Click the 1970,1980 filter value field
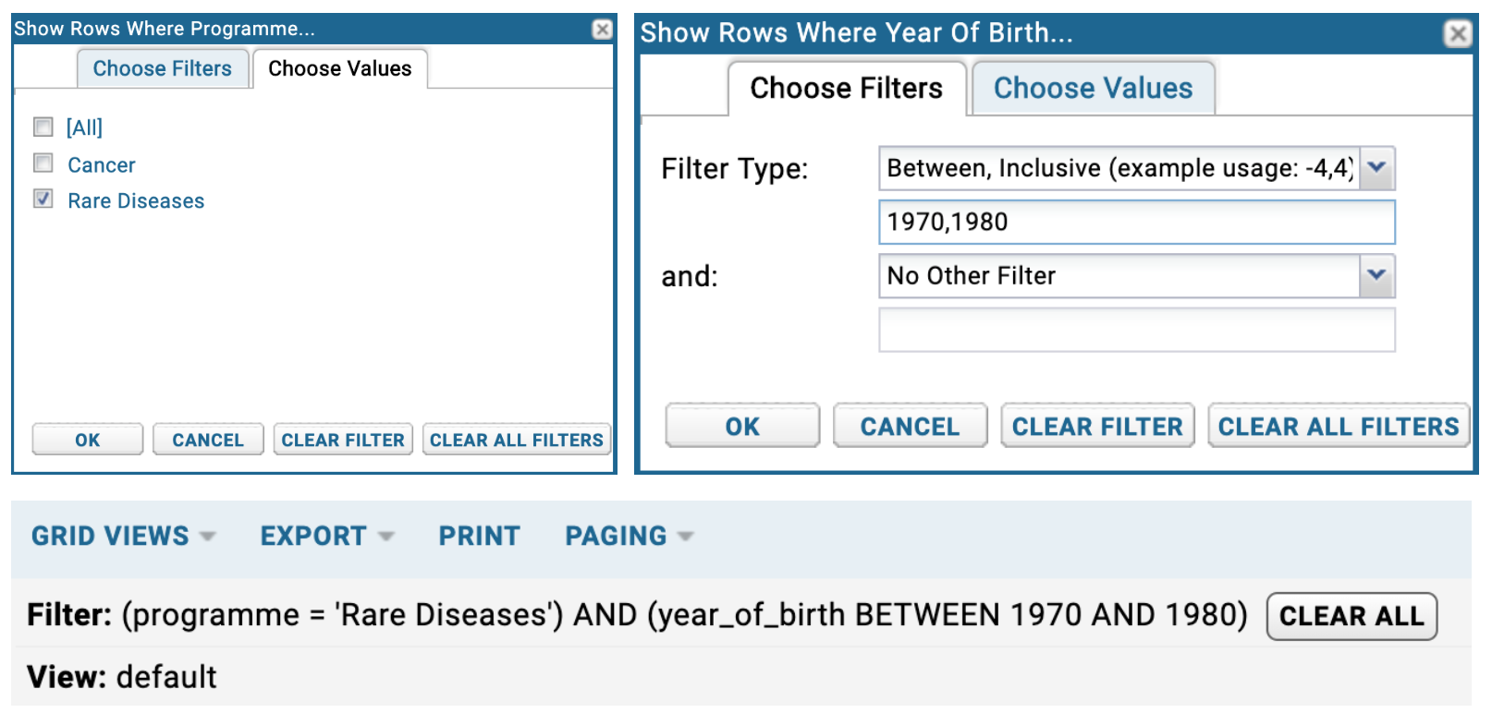 pos(1136,222)
